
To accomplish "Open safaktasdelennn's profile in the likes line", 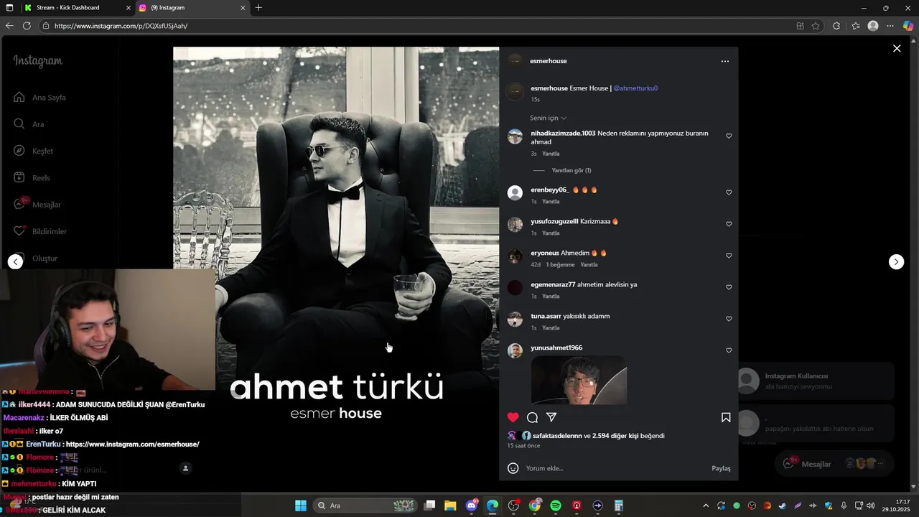I will coord(557,436).
